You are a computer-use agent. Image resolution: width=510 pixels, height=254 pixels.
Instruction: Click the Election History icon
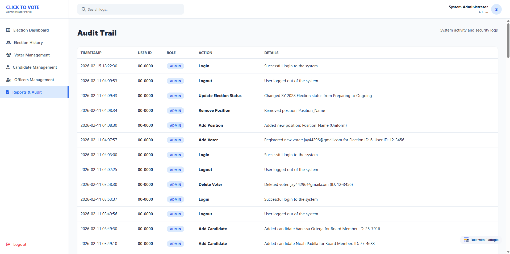(x=9, y=43)
